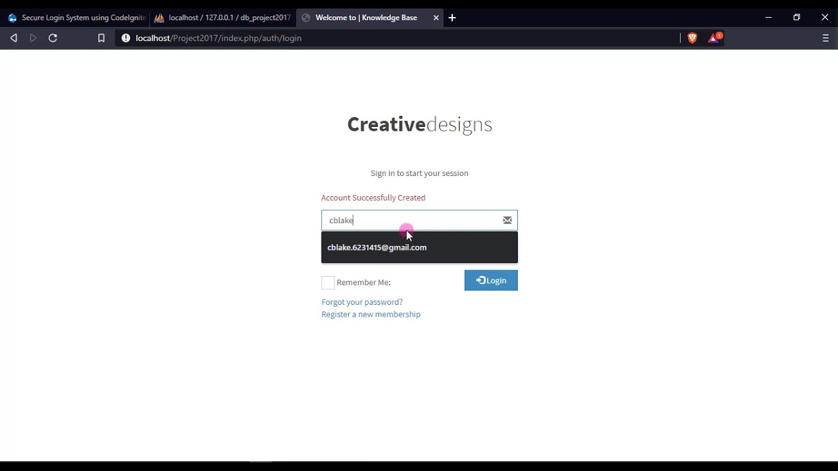Open the Forgot your password link

tap(362, 302)
